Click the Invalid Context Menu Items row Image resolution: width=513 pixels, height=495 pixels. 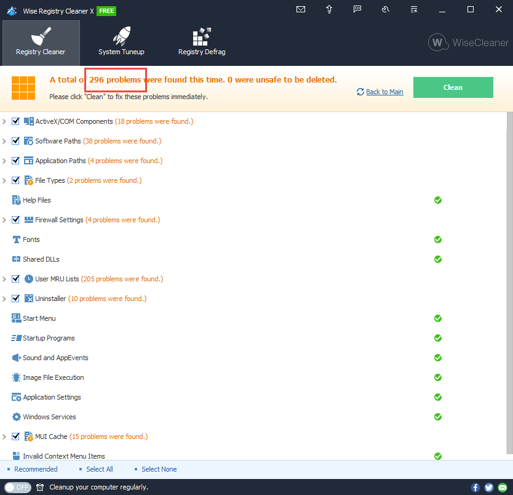tap(253, 456)
